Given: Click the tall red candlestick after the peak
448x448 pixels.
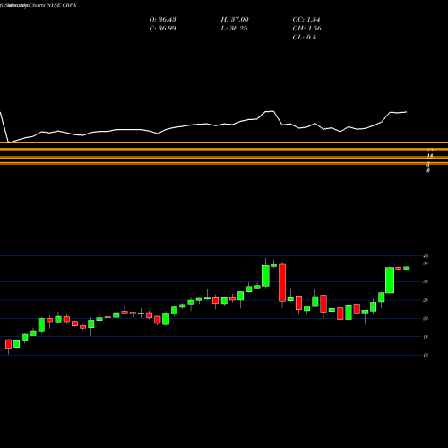Looking at the screenshot, I should (282, 283).
